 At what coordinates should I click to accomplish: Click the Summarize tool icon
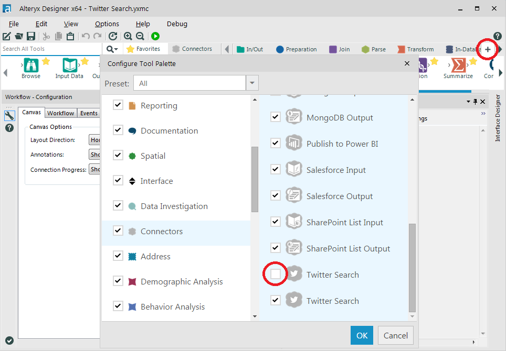pos(458,65)
